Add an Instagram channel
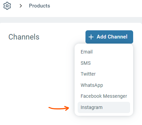This screenshot has height=125, width=142. (x=104, y=107)
